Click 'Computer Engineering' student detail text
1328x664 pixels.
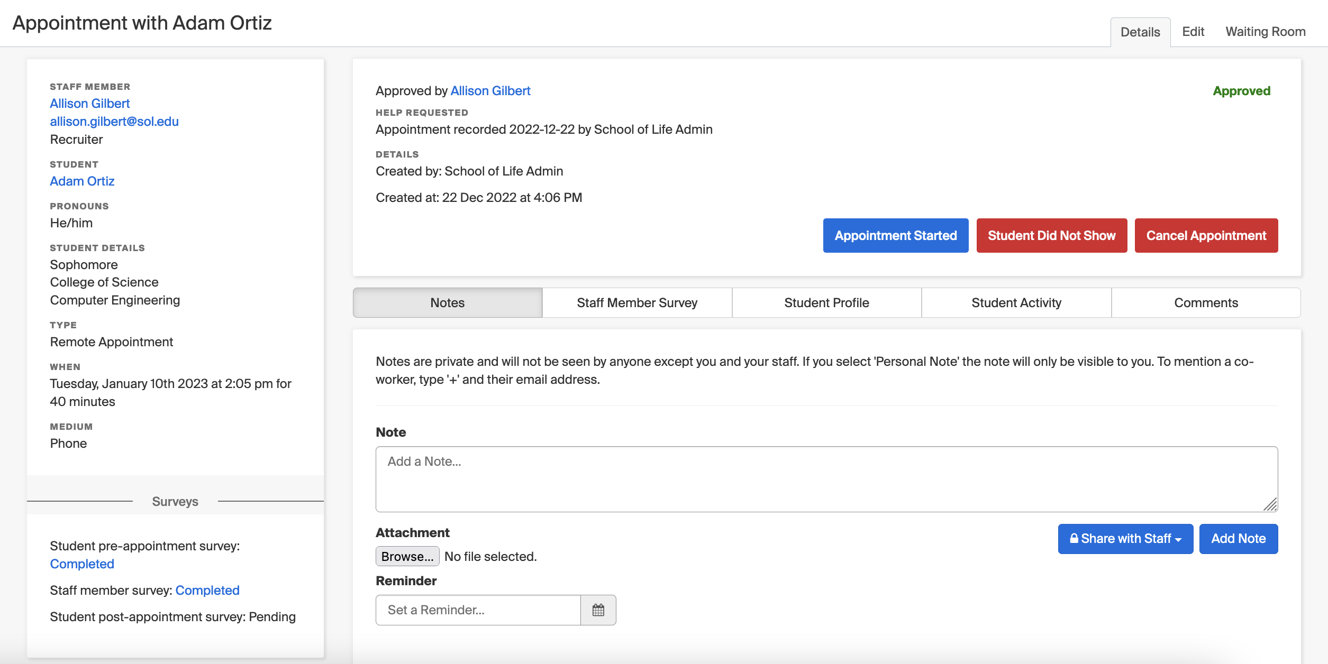click(x=115, y=300)
